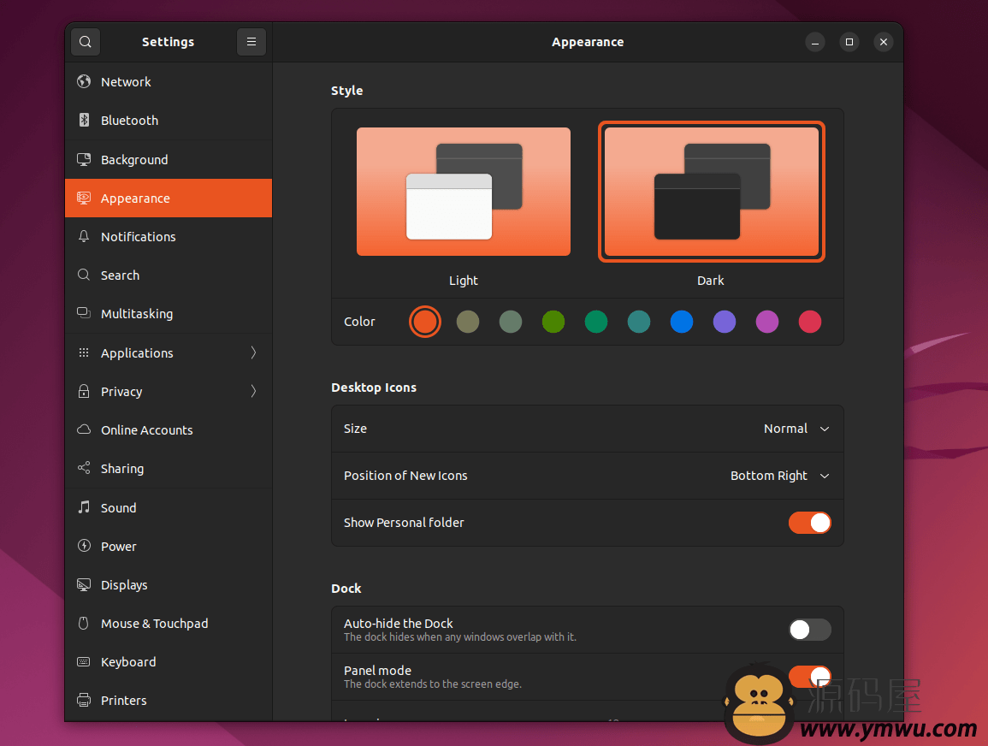The width and height of the screenshot is (988, 746).
Task: Minimize the Settings window
Action: (x=814, y=42)
